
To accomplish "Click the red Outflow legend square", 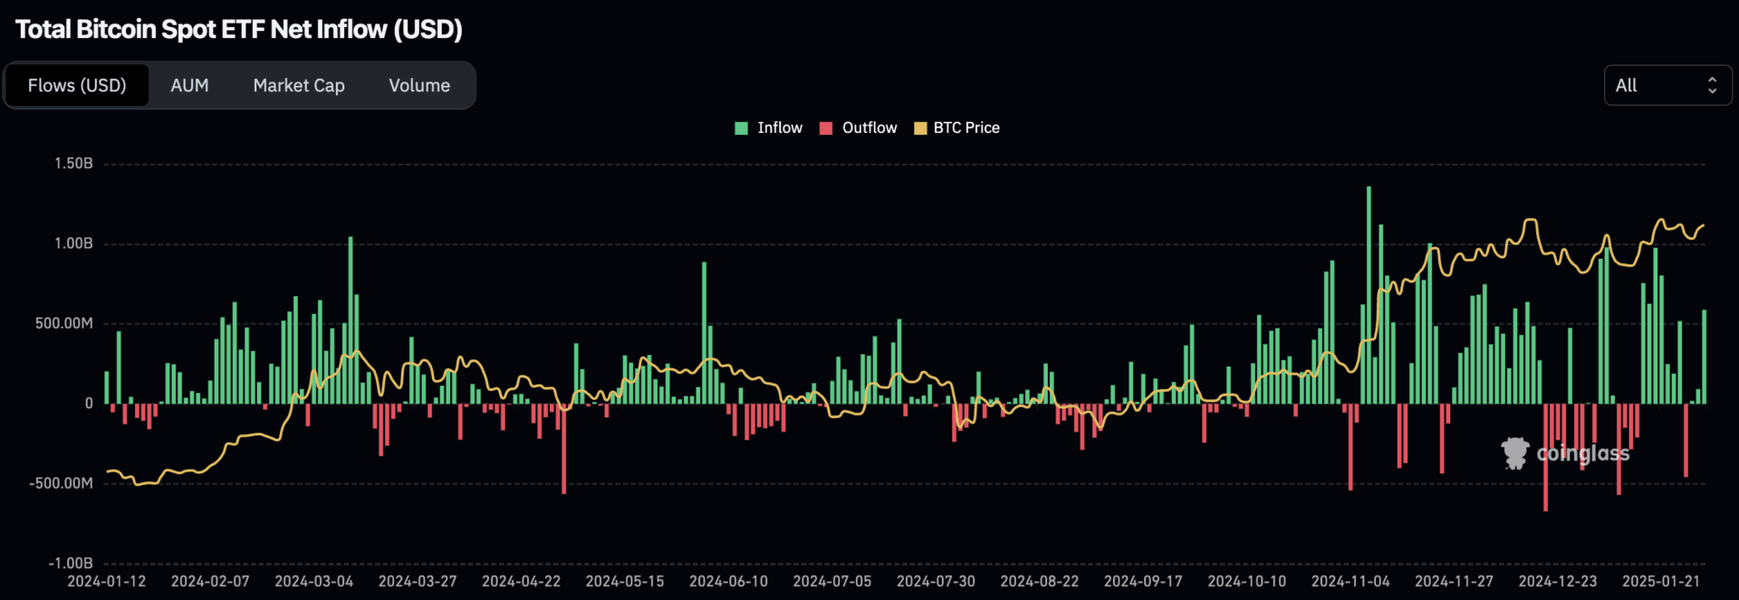I will tap(826, 129).
